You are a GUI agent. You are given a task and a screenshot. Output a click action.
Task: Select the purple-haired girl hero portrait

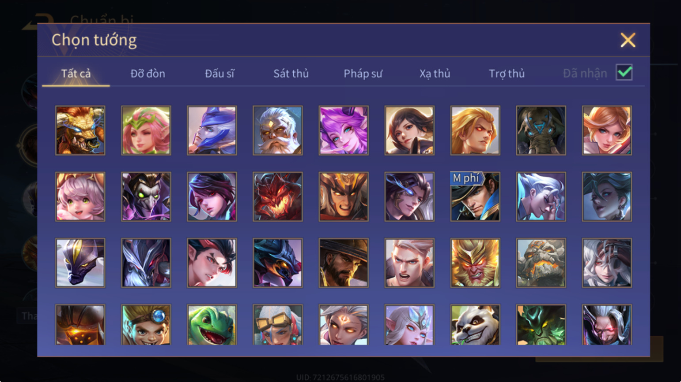(344, 130)
